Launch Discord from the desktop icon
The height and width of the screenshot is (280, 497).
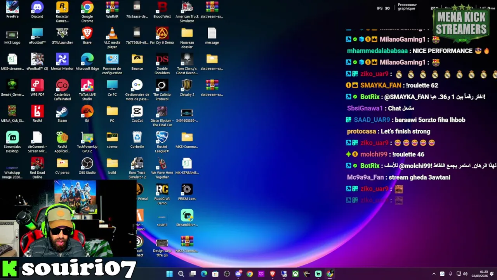37,10
